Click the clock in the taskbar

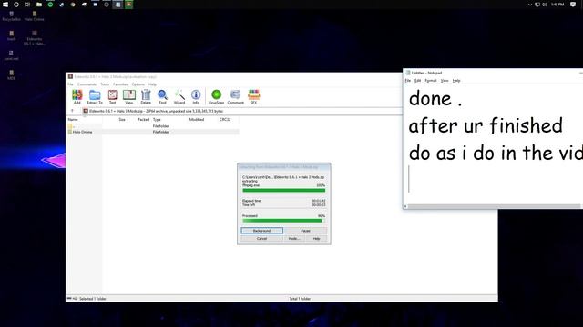(557, 5)
